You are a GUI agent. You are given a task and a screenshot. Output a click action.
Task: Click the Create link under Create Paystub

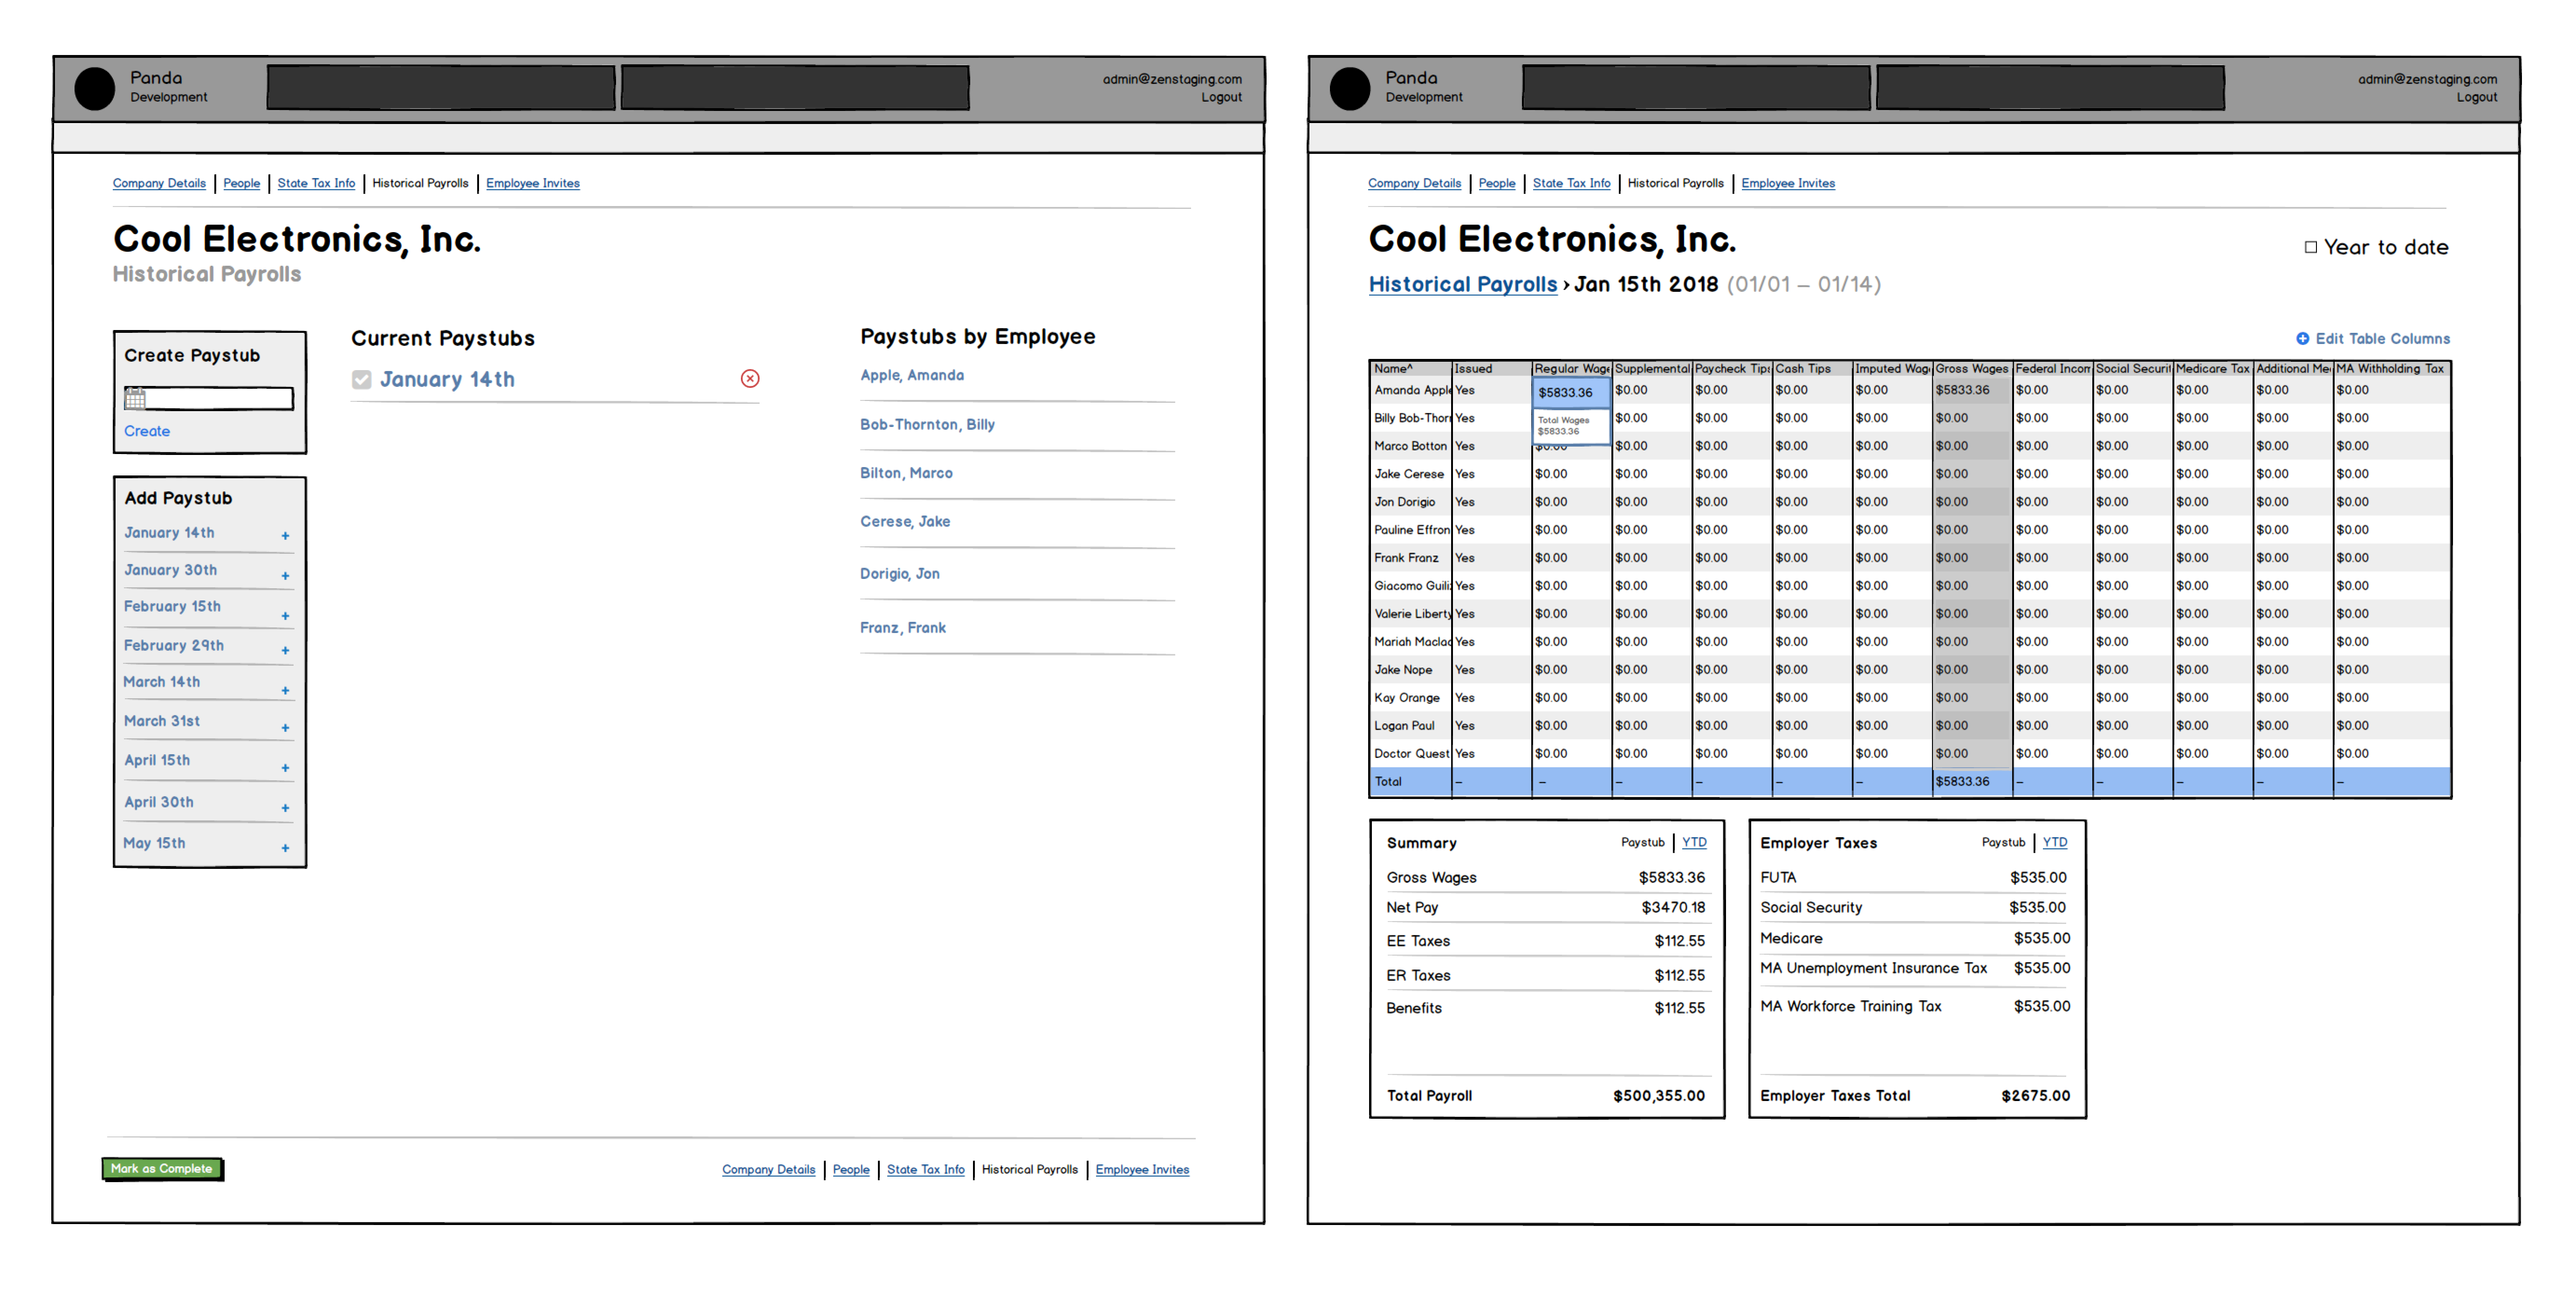[x=147, y=431]
